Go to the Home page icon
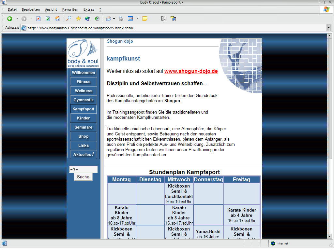The height and width of the screenshot is (250, 334). [x=57, y=19]
